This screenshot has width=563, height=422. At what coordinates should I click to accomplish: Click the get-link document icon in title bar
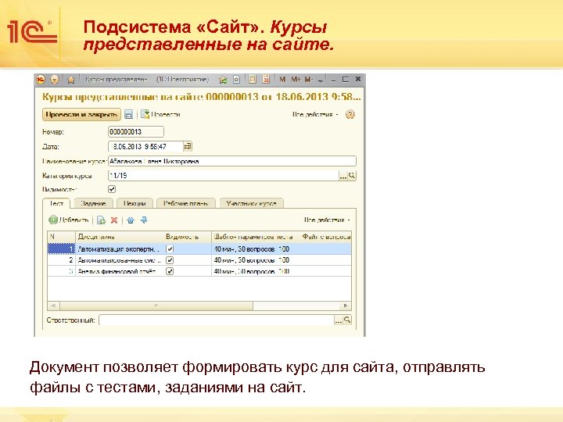(x=237, y=80)
